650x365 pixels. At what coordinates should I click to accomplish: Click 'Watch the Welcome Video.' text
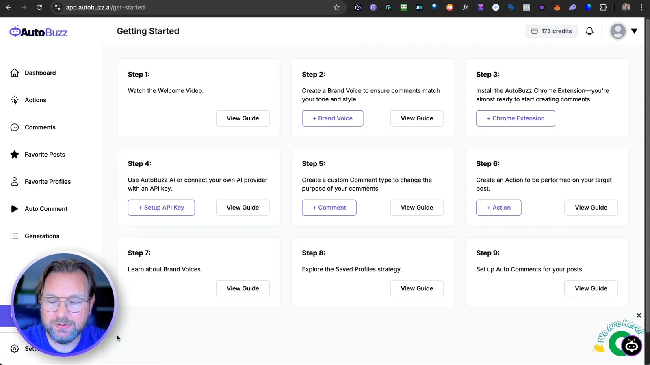[x=166, y=91]
